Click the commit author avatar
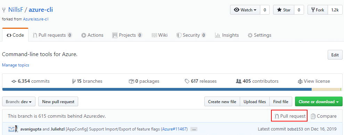 (x=13, y=129)
